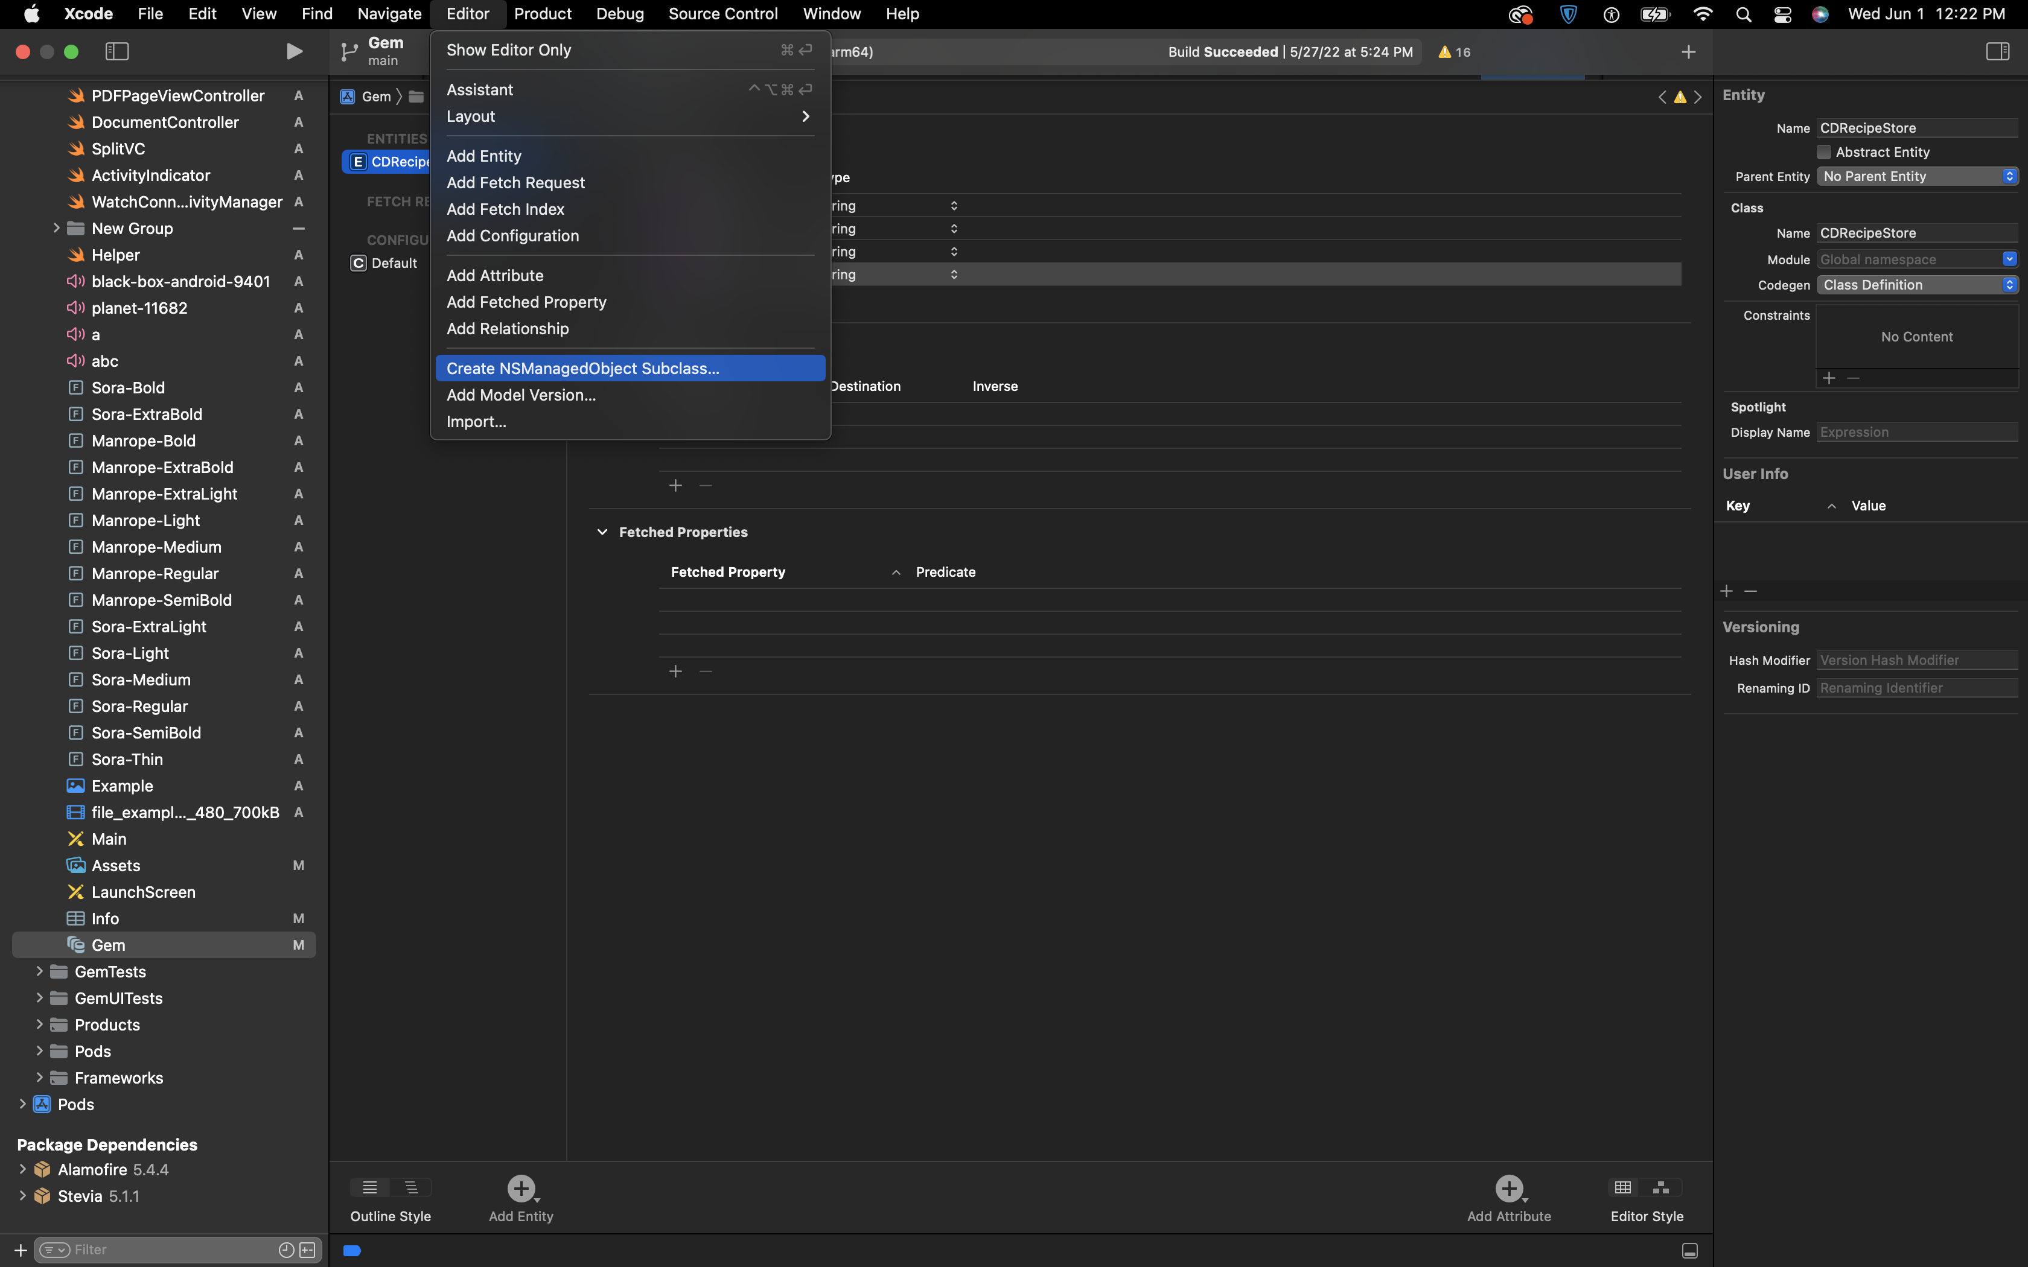
Task: Remove fetched property with minus button
Action: coord(706,671)
